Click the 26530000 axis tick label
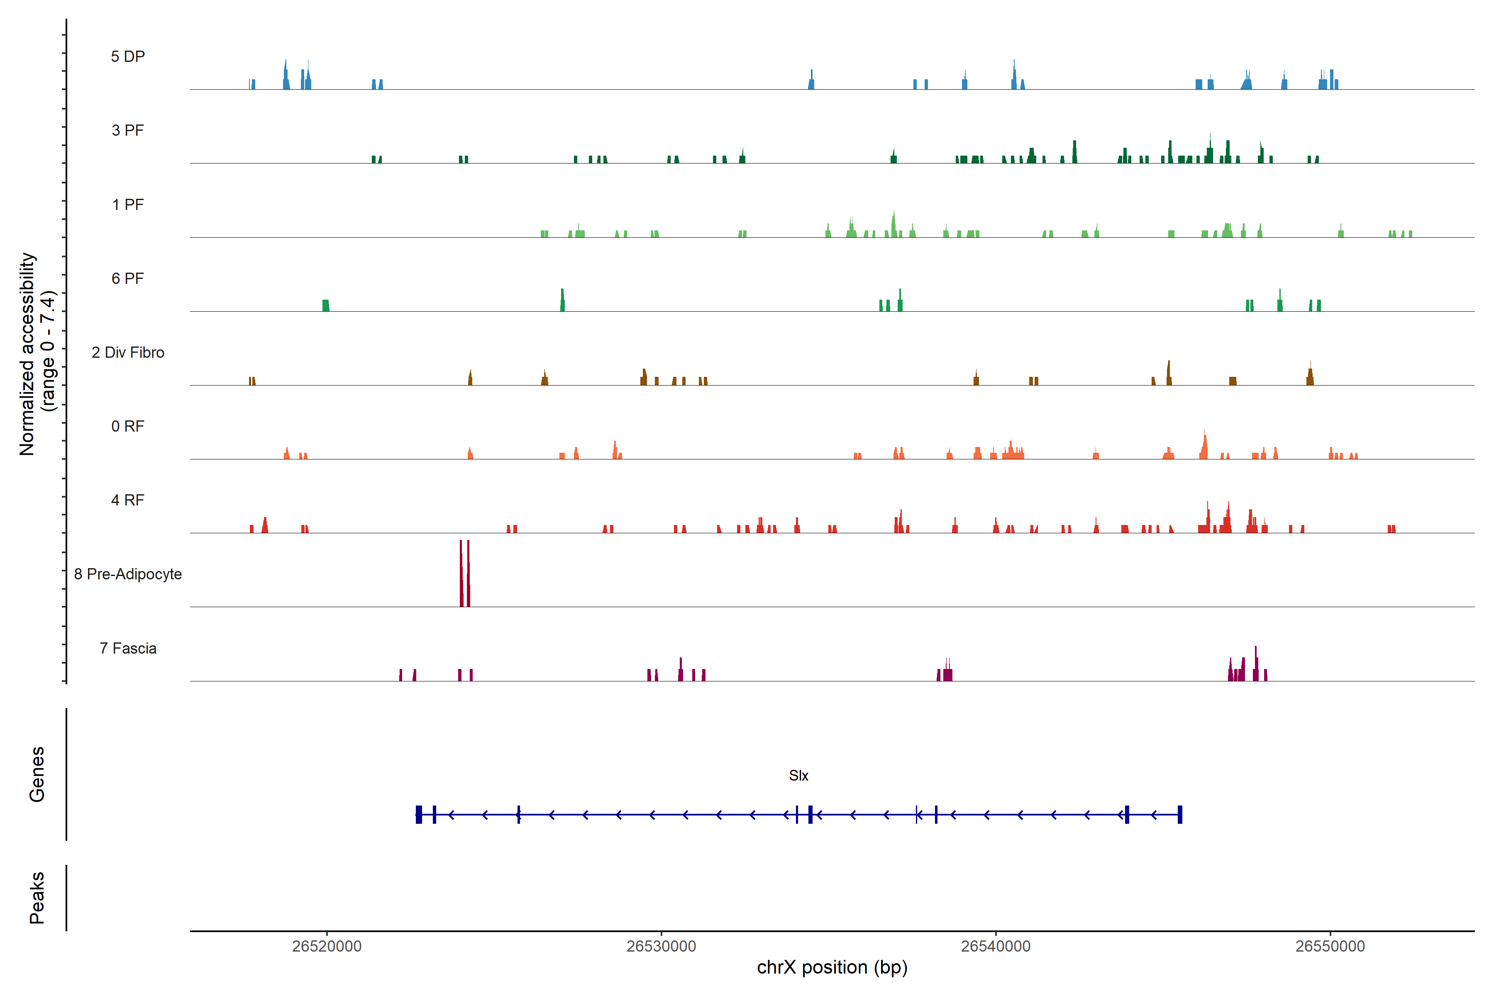The height and width of the screenshot is (996, 1494). click(x=661, y=946)
